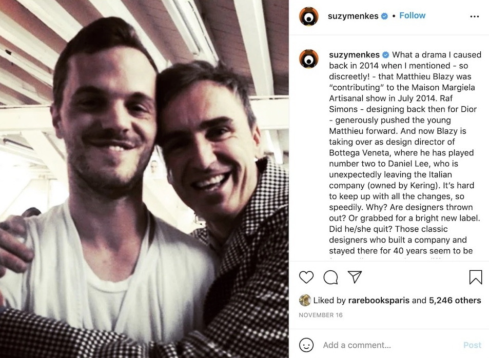This screenshot has height=358, width=489.
Task: View the 5,246 others likes list
Action: 455,301
